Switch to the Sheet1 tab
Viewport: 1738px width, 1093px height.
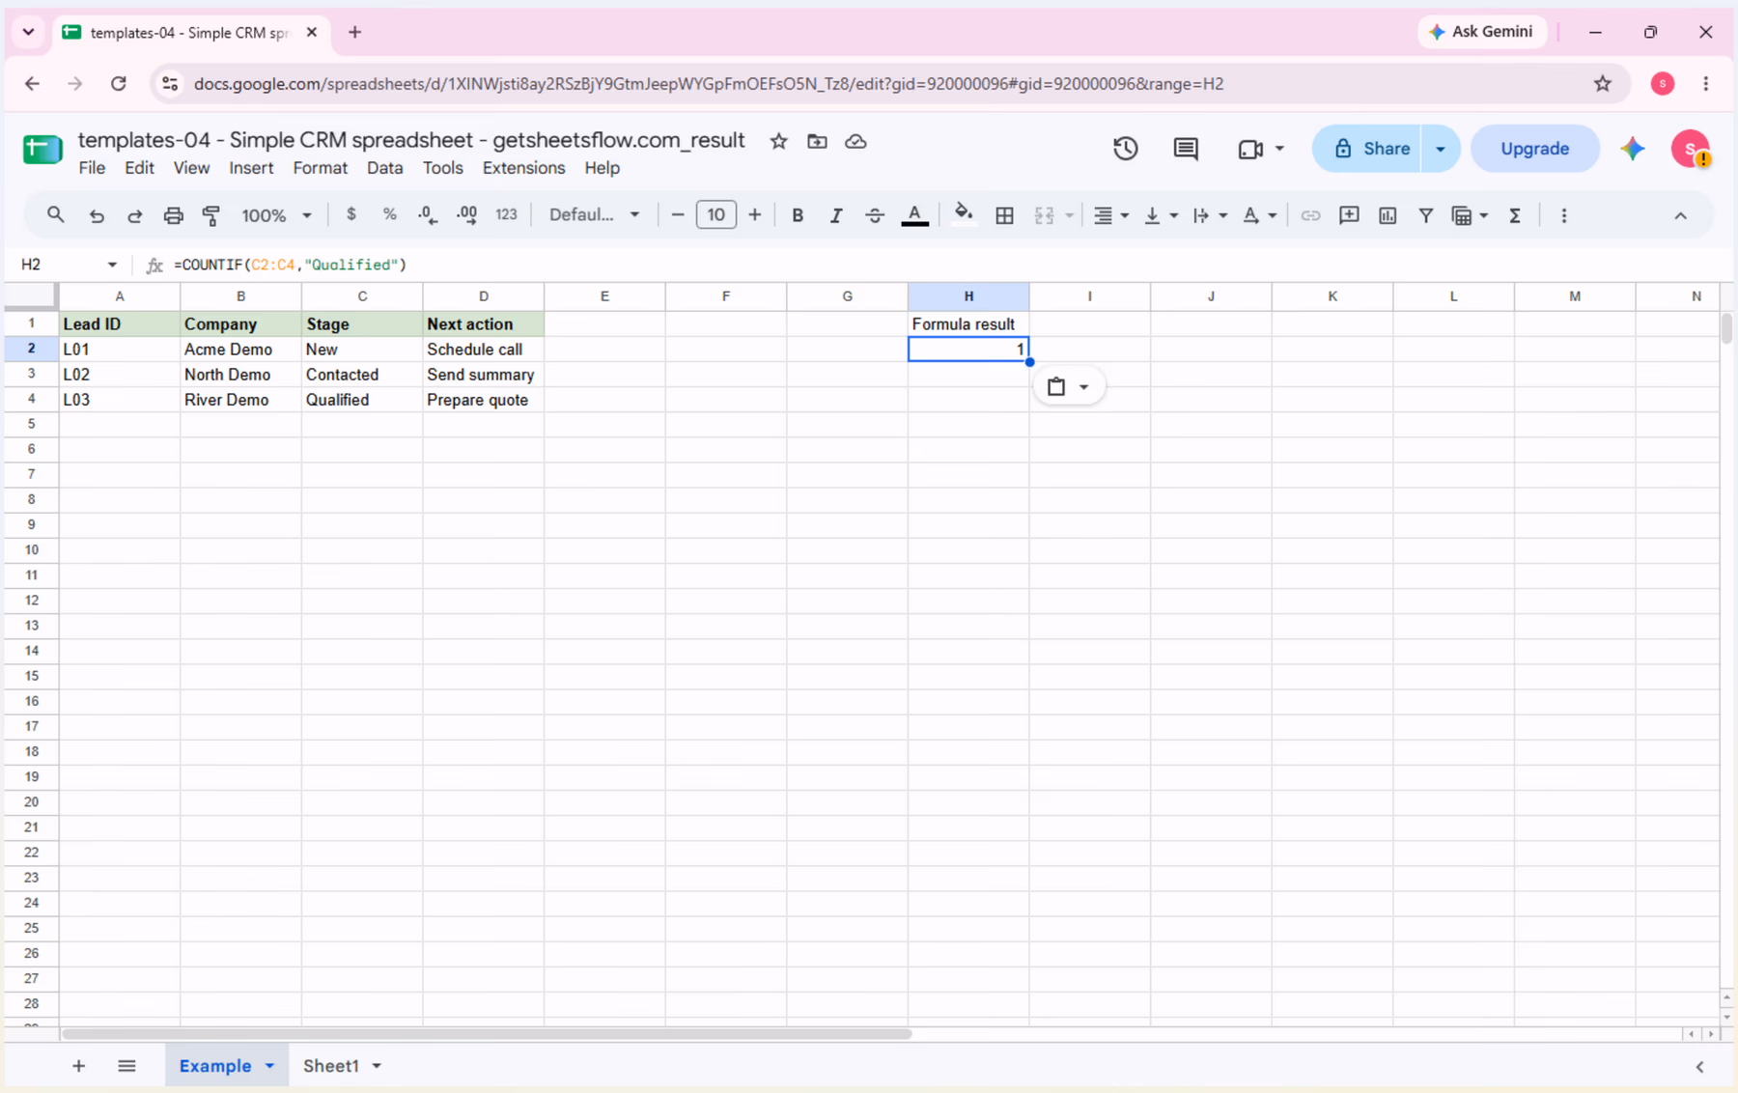330,1066
